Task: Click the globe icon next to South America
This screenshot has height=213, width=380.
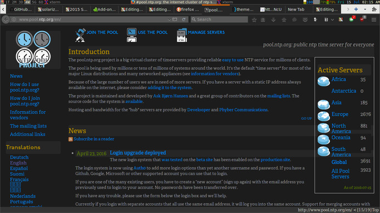Action: point(324,151)
